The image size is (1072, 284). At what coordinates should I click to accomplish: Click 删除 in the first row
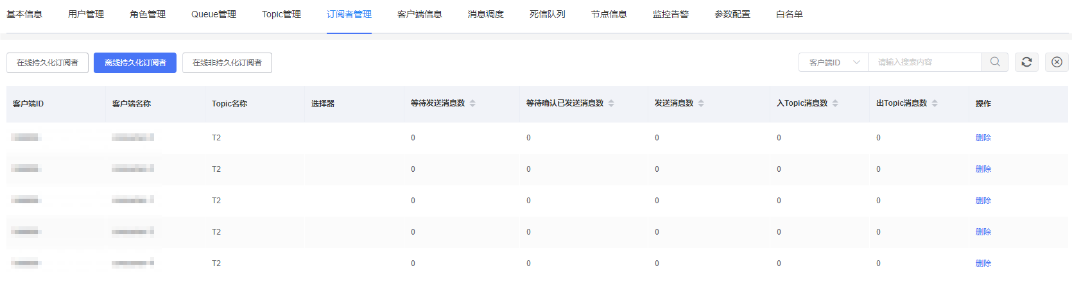(983, 138)
